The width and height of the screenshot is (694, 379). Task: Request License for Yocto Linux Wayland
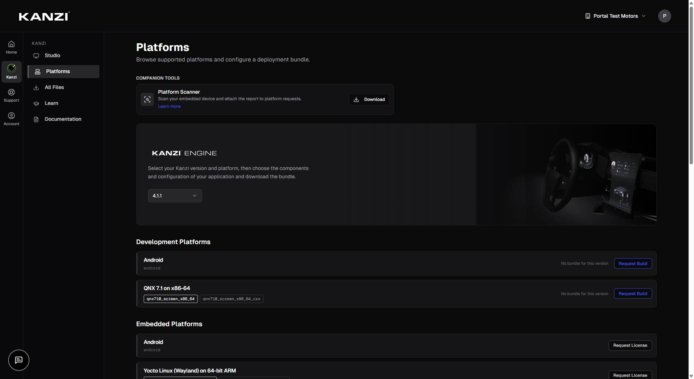(630, 375)
